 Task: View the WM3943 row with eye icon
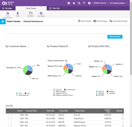(x=11, y=126)
